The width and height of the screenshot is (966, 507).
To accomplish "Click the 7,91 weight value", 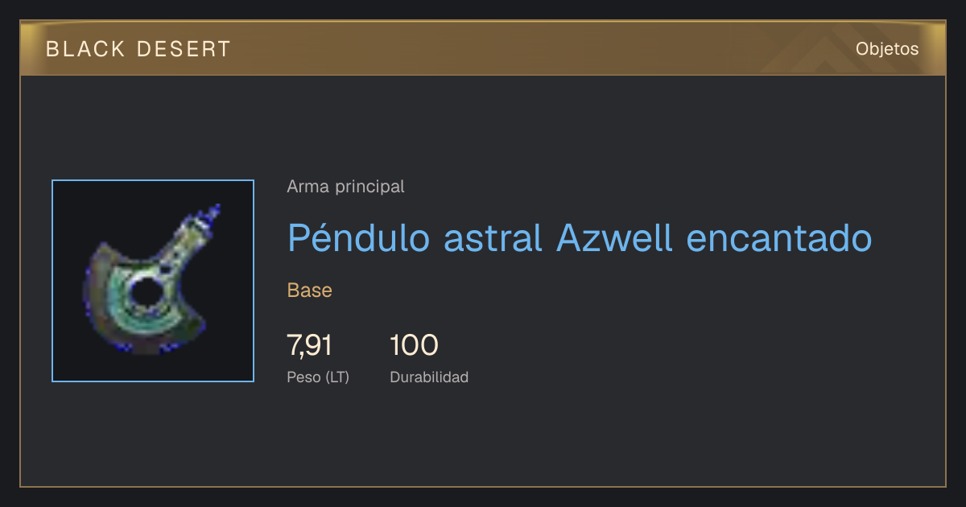I will point(309,345).
